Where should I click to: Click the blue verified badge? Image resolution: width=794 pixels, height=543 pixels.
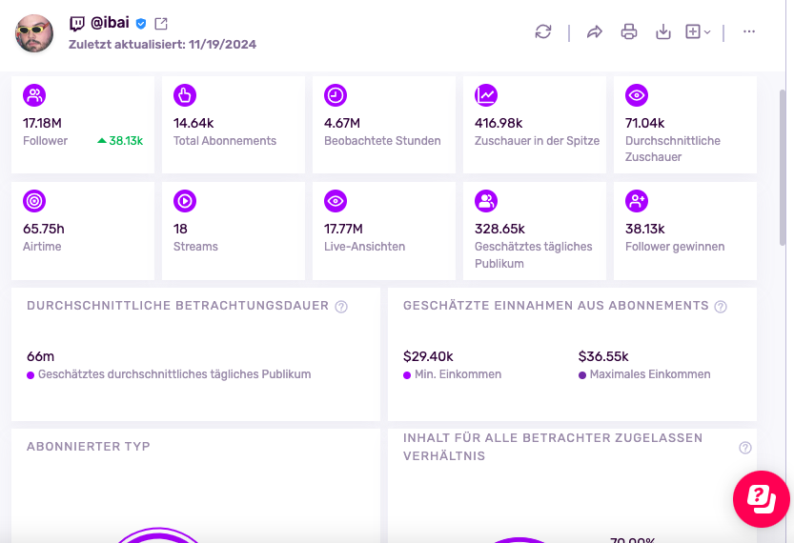141,23
